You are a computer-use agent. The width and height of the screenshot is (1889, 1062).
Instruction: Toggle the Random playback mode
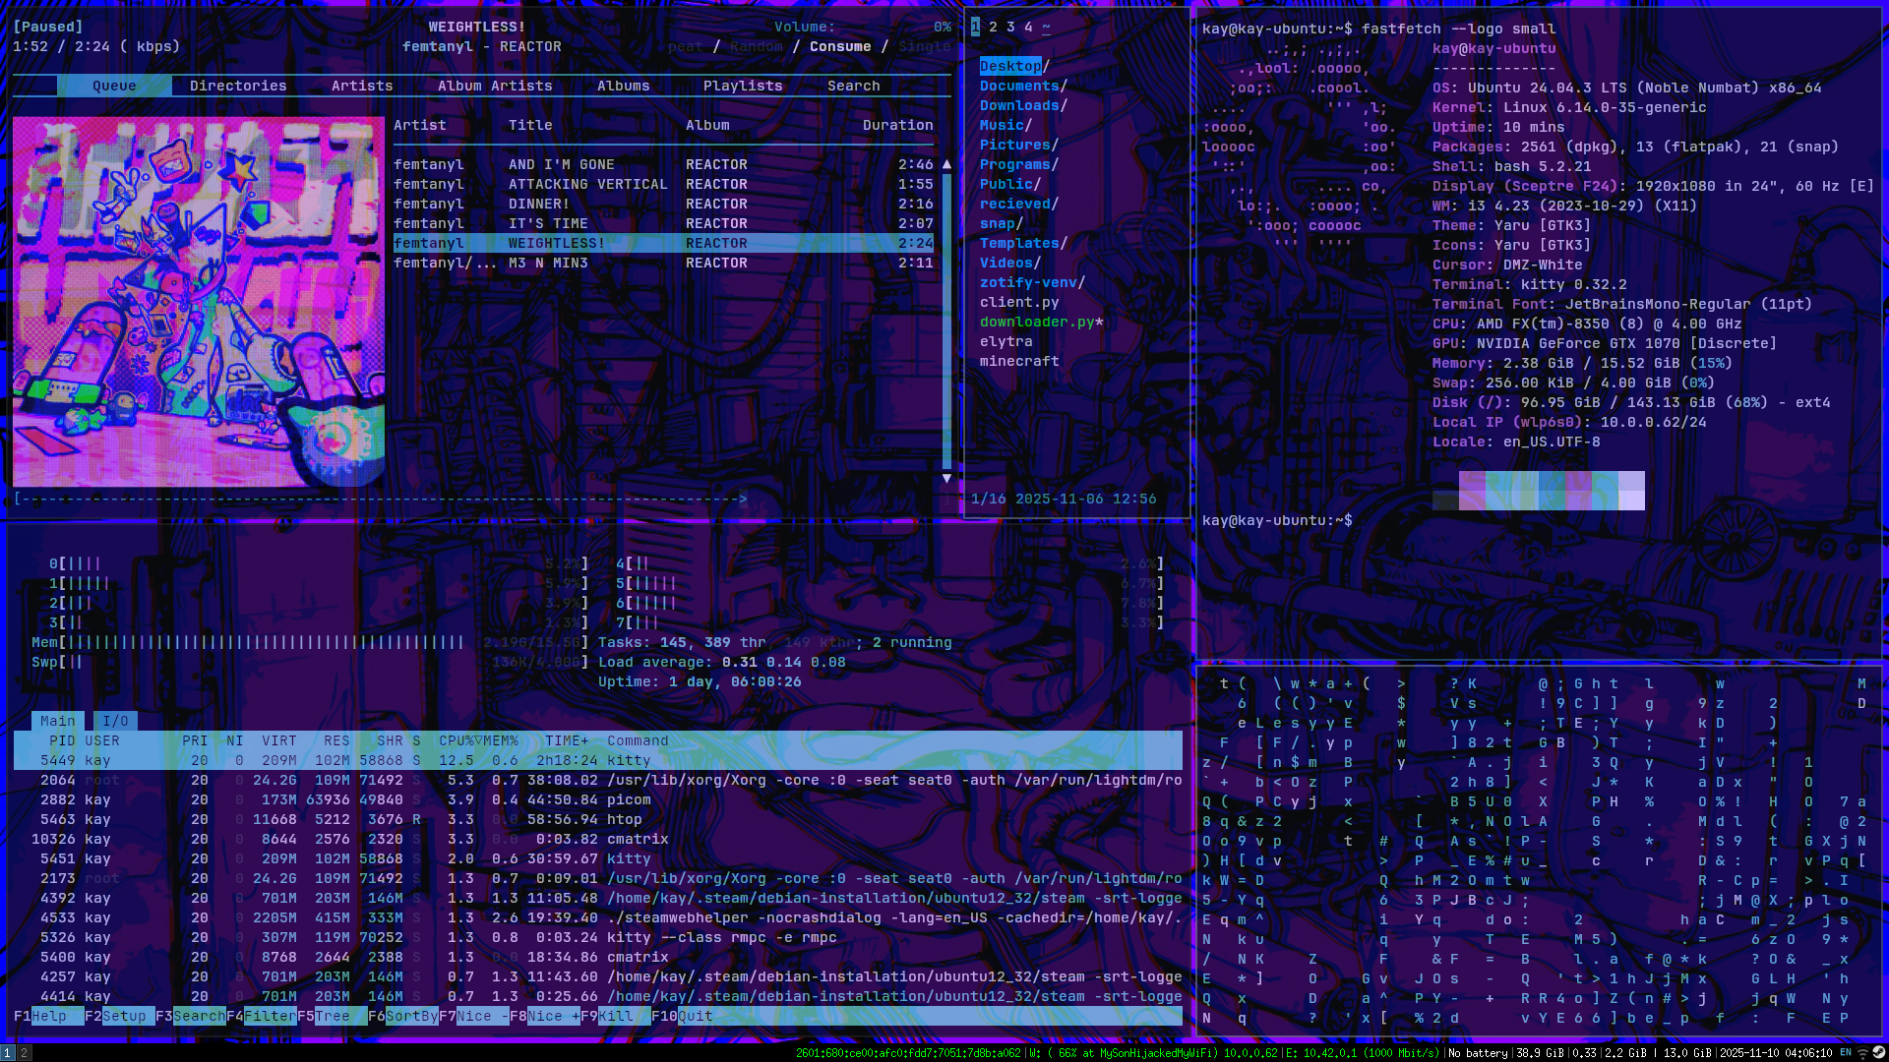(x=756, y=46)
